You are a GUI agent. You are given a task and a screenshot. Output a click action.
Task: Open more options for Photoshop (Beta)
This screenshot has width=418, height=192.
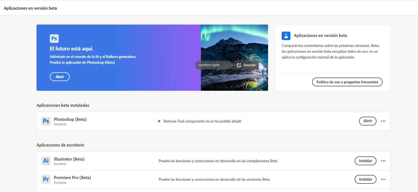coord(383,121)
